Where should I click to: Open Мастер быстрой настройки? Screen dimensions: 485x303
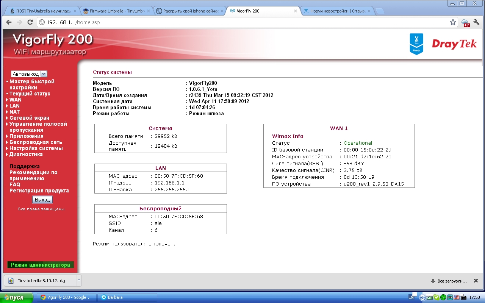pyautogui.click(x=32, y=84)
